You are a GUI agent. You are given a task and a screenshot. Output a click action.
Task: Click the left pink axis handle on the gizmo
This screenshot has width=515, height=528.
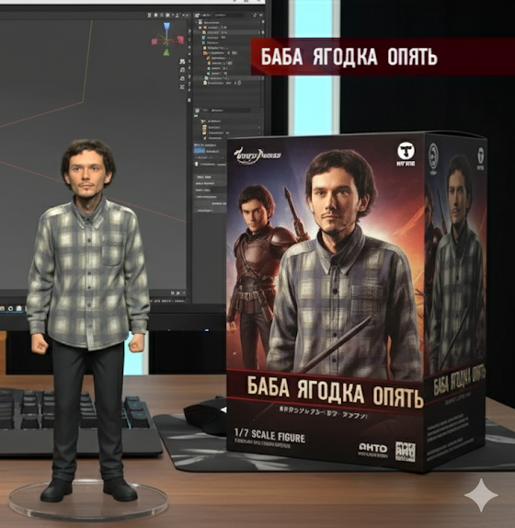coord(154,41)
